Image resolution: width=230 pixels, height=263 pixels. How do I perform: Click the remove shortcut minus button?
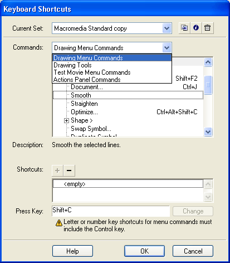point(69,171)
